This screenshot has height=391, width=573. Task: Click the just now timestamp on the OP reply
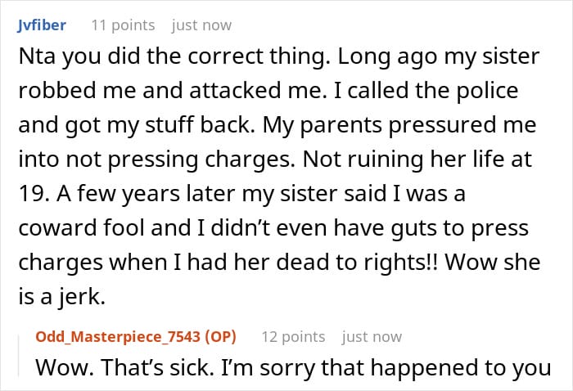tap(372, 336)
